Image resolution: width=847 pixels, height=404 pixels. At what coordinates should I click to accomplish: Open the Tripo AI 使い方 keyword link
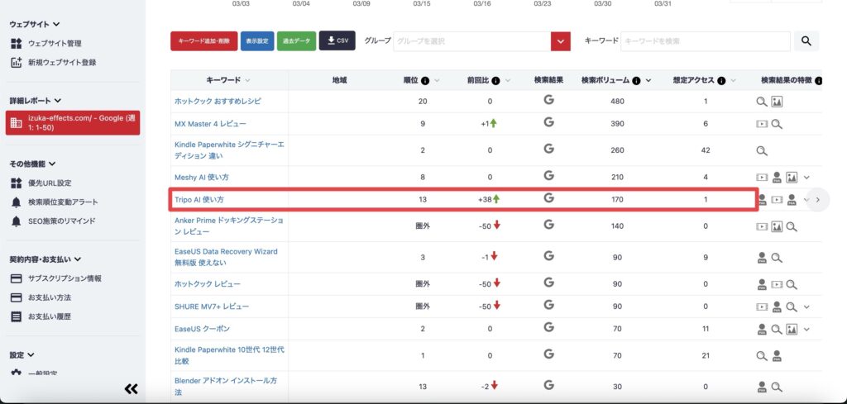tap(199, 200)
